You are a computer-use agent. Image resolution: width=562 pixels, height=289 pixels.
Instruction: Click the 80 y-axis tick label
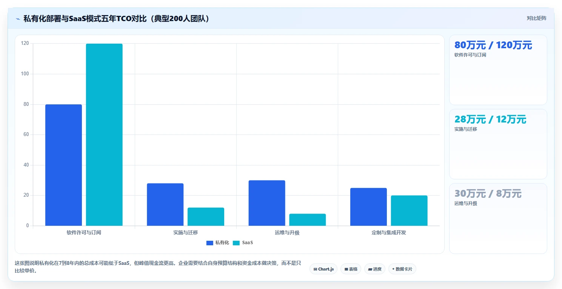coord(26,104)
